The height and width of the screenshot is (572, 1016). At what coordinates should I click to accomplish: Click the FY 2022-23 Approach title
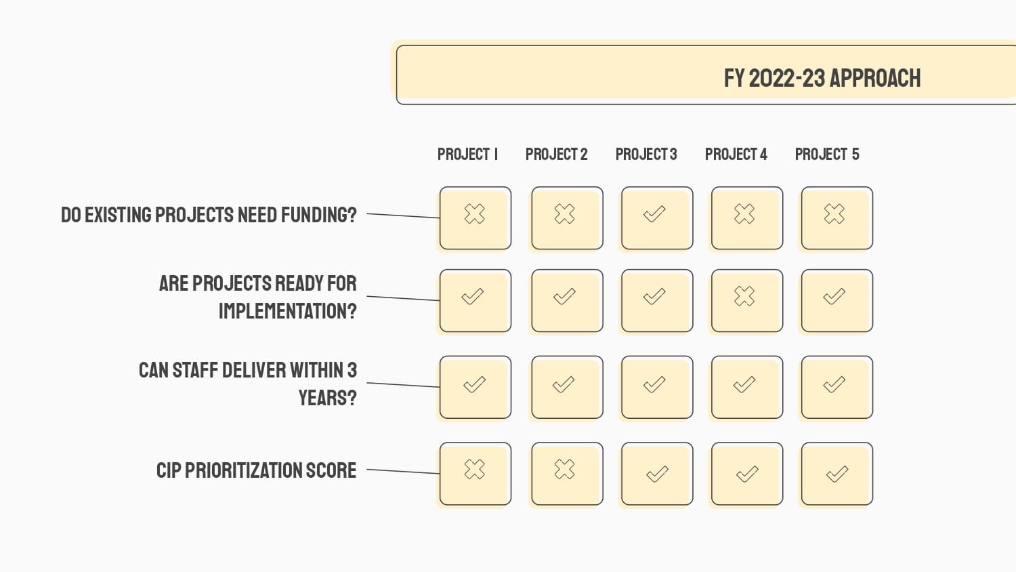tap(822, 79)
